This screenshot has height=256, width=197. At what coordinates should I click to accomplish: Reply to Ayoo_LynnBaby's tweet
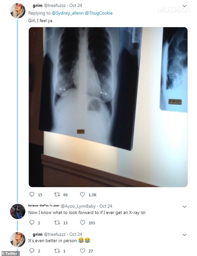tap(32, 222)
